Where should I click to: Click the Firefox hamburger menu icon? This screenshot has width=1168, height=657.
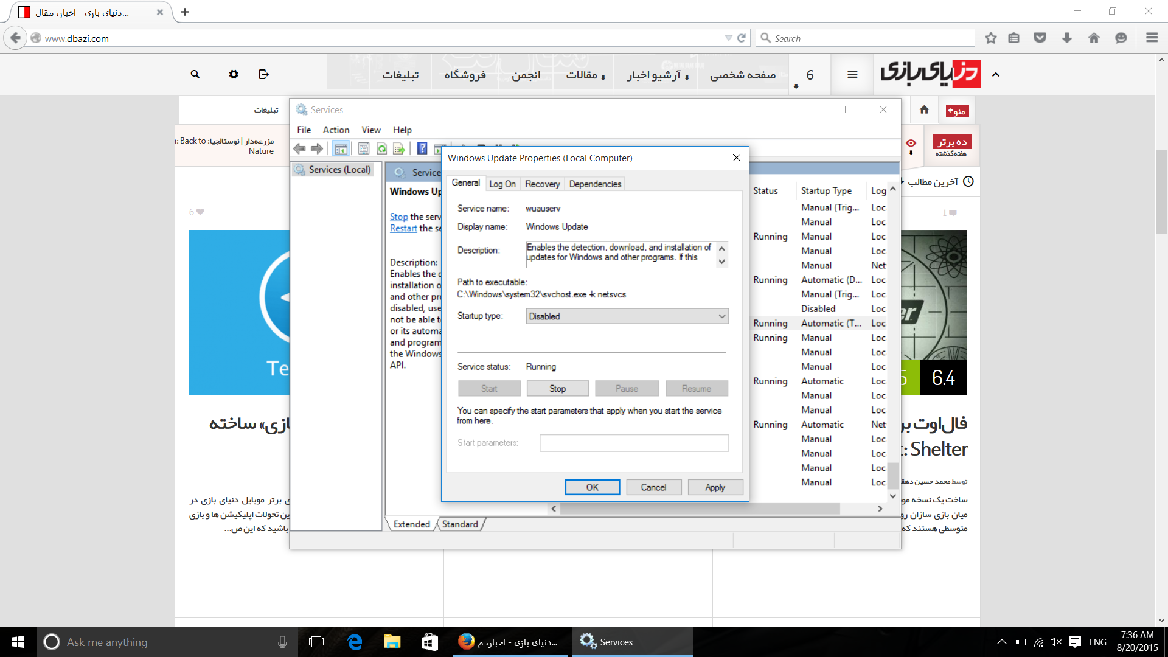(1152, 38)
